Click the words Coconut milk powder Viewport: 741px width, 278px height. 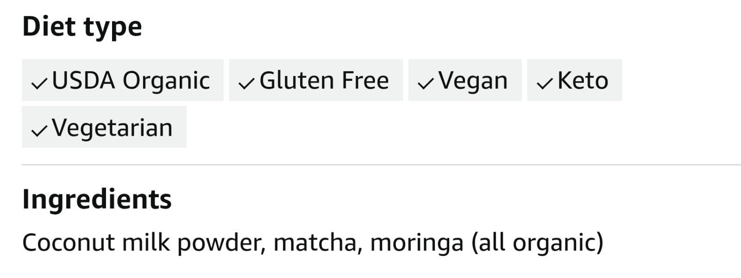[x=144, y=243]
